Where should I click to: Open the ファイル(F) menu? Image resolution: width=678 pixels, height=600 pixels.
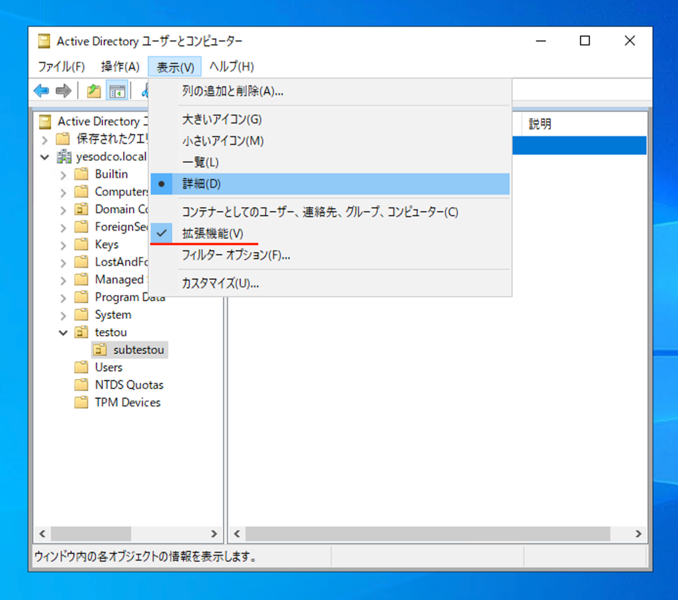pyautogui.click(x=62, y=67)
